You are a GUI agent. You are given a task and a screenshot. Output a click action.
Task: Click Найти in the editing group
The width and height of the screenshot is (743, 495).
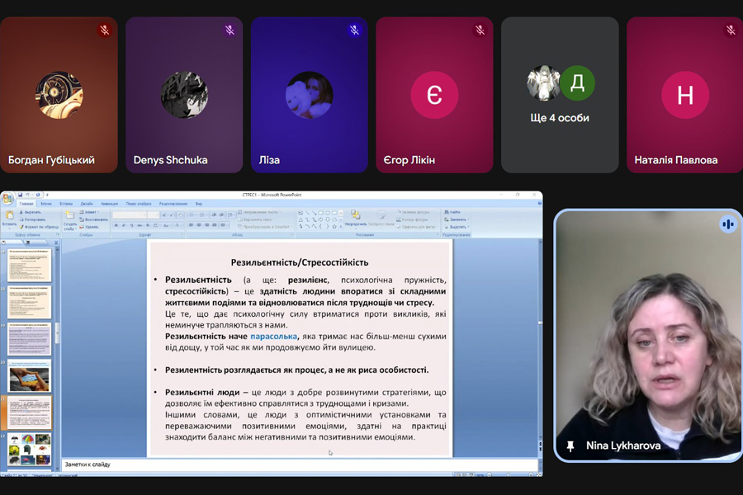click(x=452, y=212)
